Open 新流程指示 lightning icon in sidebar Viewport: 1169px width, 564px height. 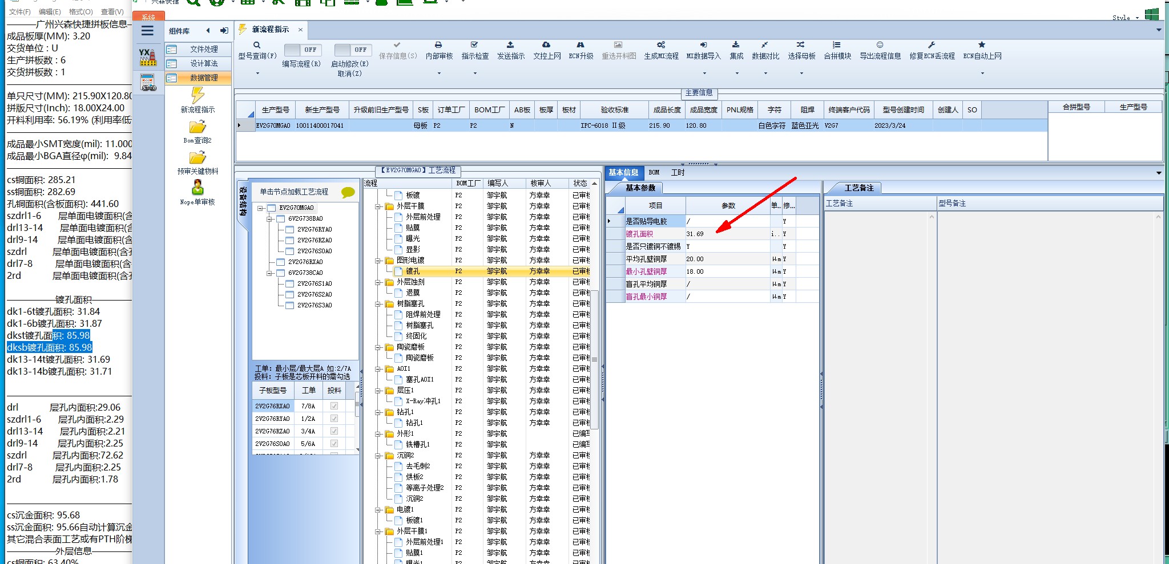[197, 95]
